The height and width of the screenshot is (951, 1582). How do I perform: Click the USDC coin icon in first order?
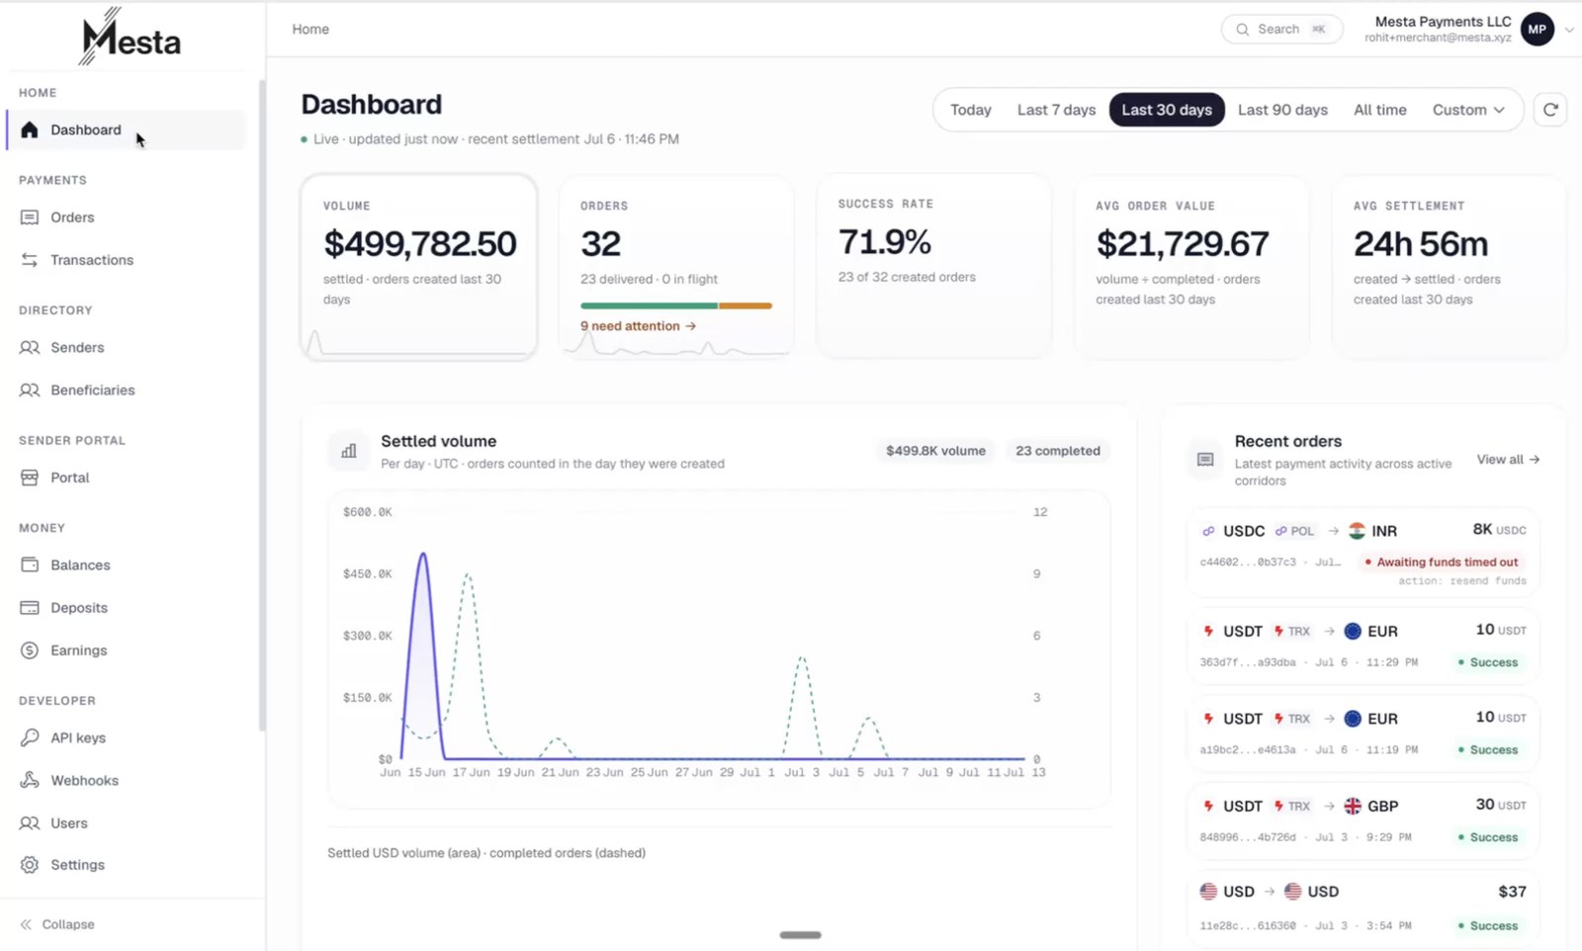tap(1208, 531)
